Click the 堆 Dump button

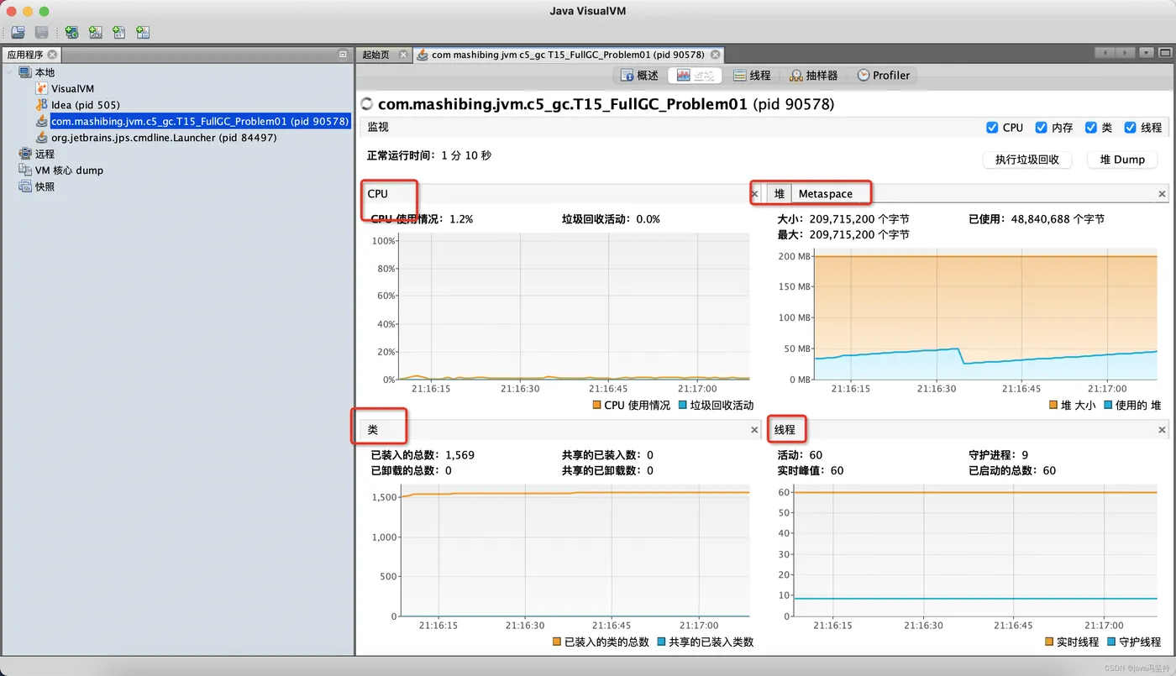tap(1122, 160)
